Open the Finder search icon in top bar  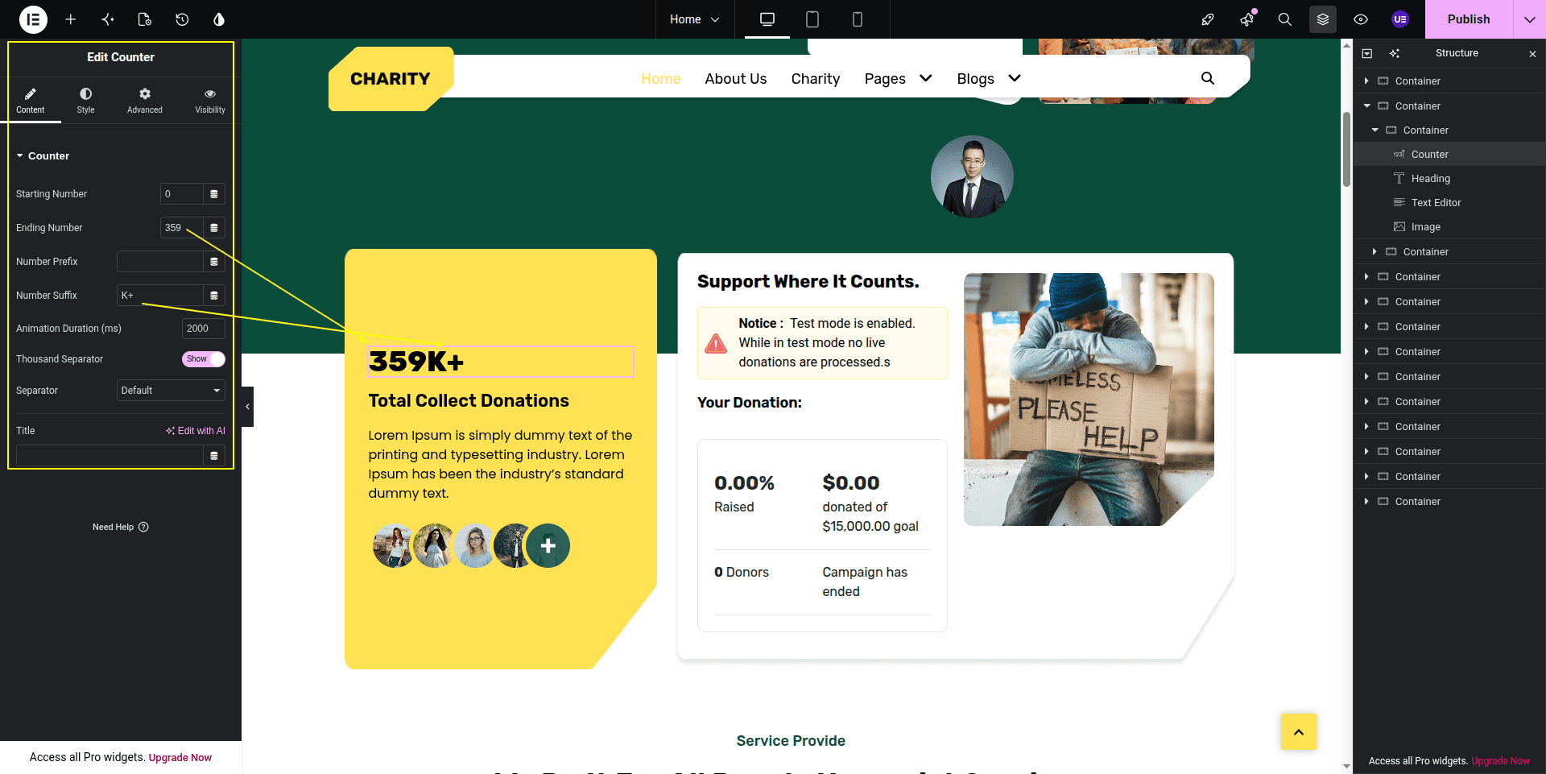click(x=1285, y=19)
